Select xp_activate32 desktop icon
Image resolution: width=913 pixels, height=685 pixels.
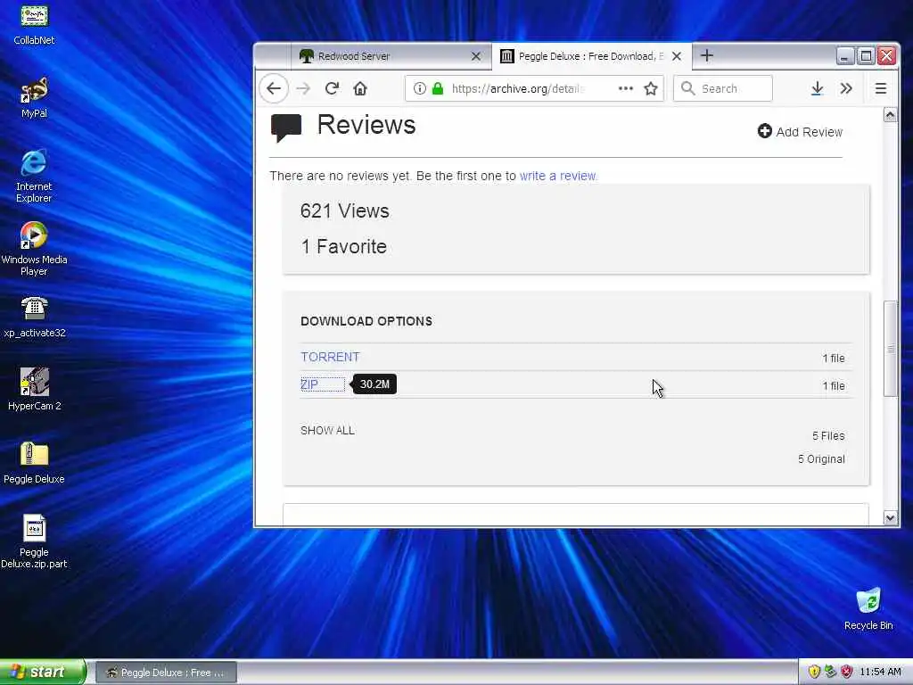[35, 318]
